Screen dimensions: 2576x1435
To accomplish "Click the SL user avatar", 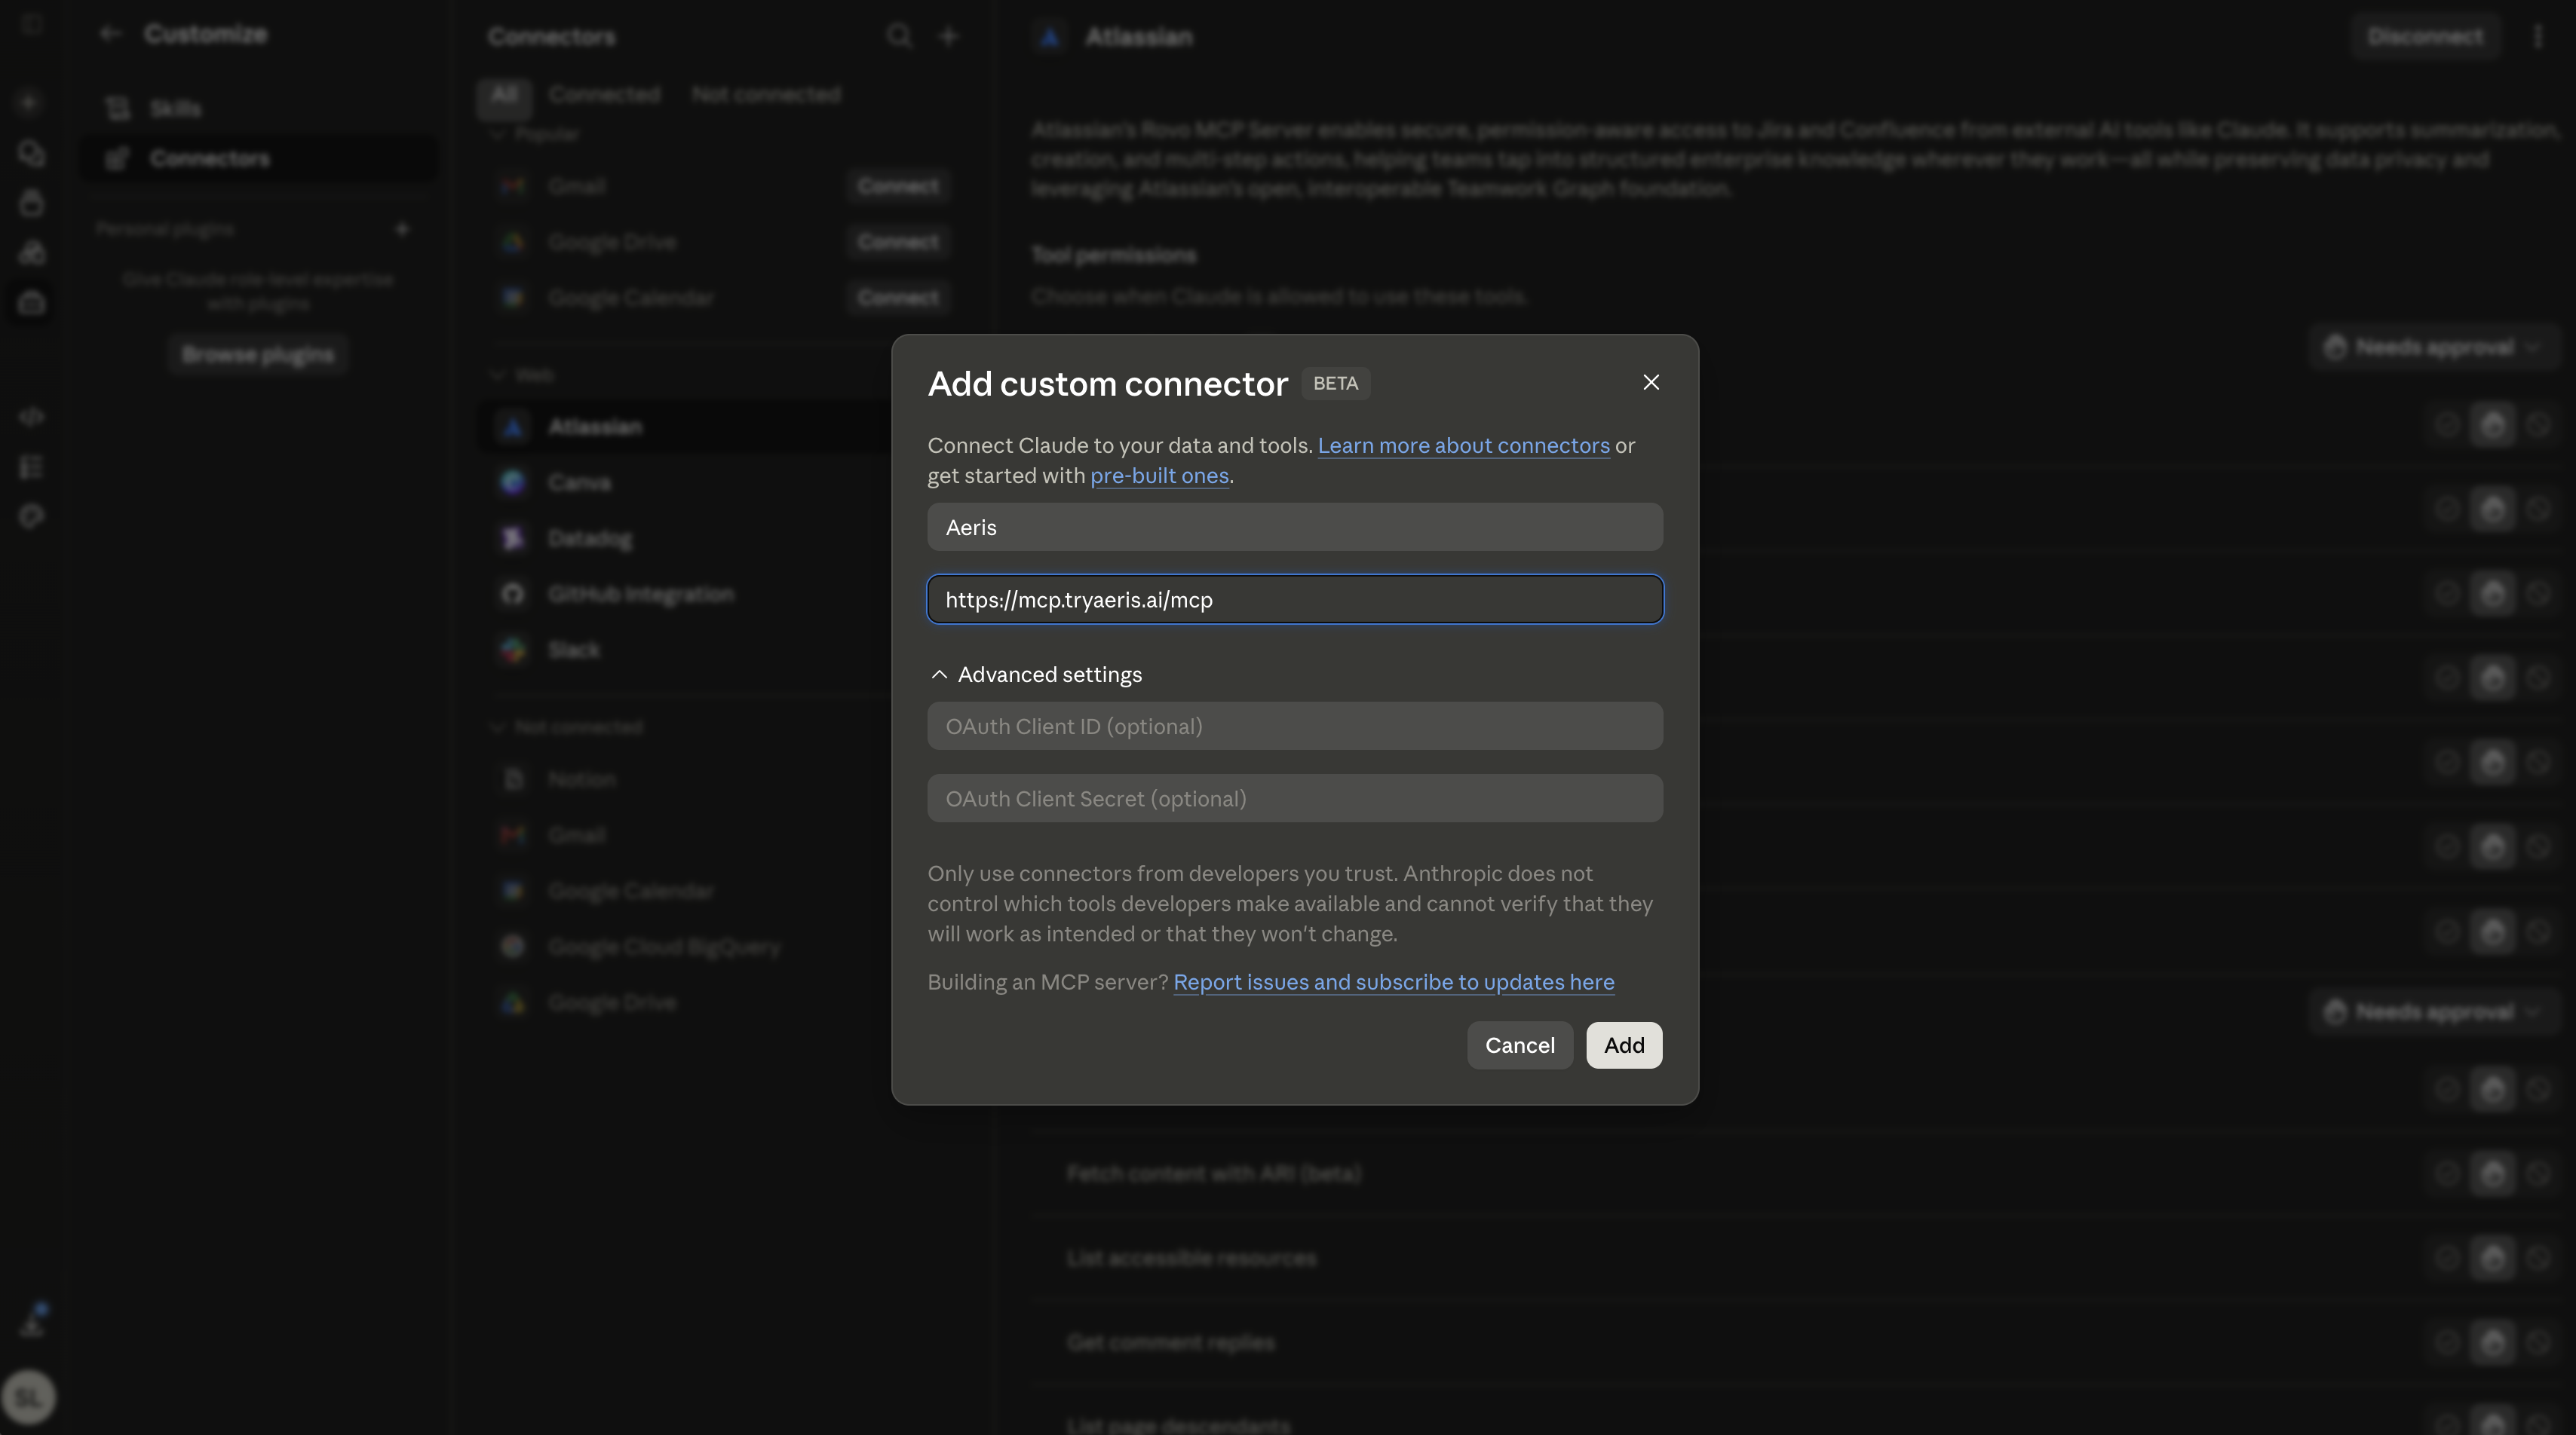I will click(x=29, y=1397).
